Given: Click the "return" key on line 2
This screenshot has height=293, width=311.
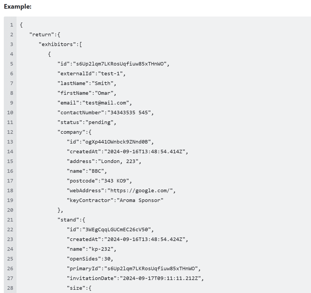Looking at the screenshot, I should [42, 34].
